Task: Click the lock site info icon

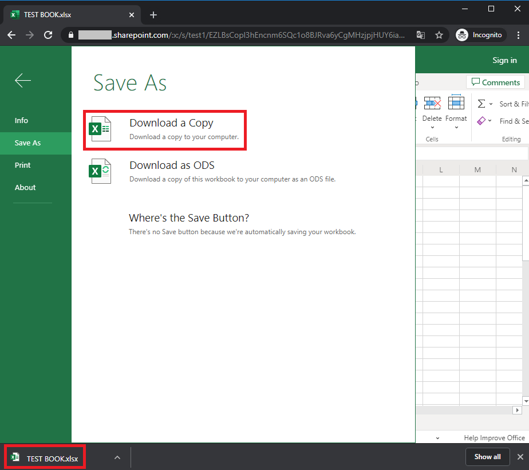Action: click(x=70, y=35)
